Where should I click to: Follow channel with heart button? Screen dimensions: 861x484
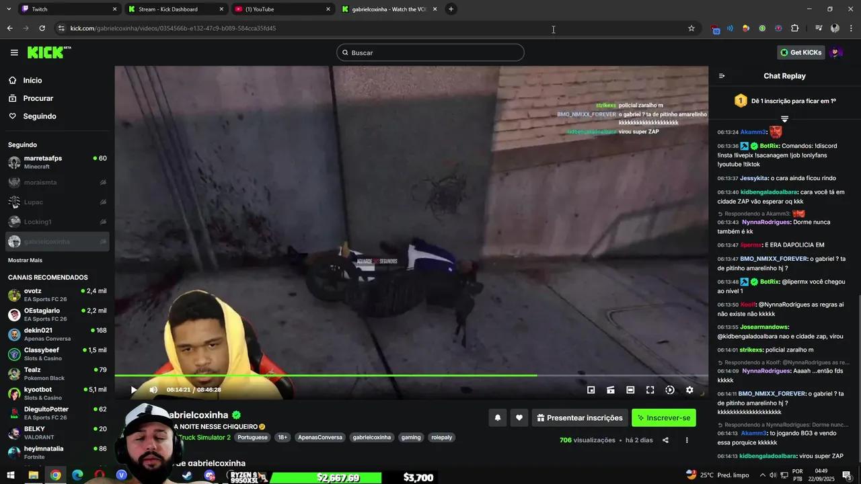[x=519, y=417]
